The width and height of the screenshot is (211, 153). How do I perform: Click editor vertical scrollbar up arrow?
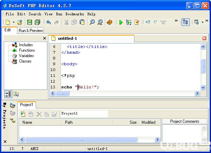(203, 47)
